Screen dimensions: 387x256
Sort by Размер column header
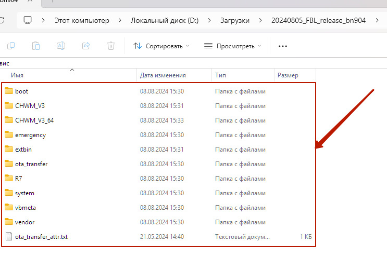click(288, 75)
